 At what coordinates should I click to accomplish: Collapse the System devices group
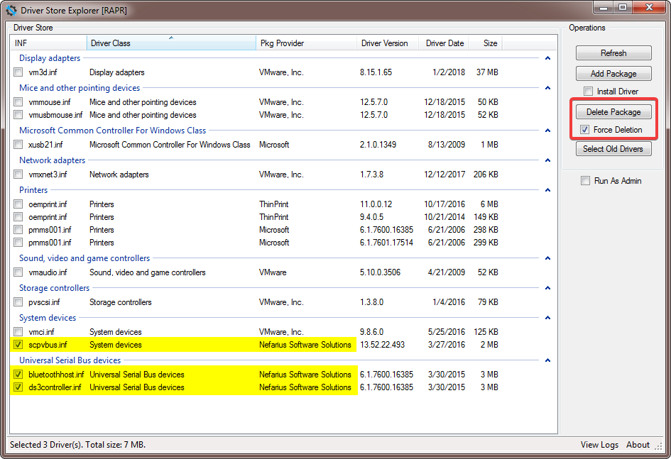[x=547, y=318]
